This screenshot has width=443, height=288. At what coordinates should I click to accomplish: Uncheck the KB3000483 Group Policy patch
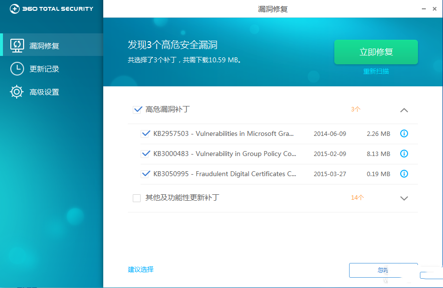146,153
